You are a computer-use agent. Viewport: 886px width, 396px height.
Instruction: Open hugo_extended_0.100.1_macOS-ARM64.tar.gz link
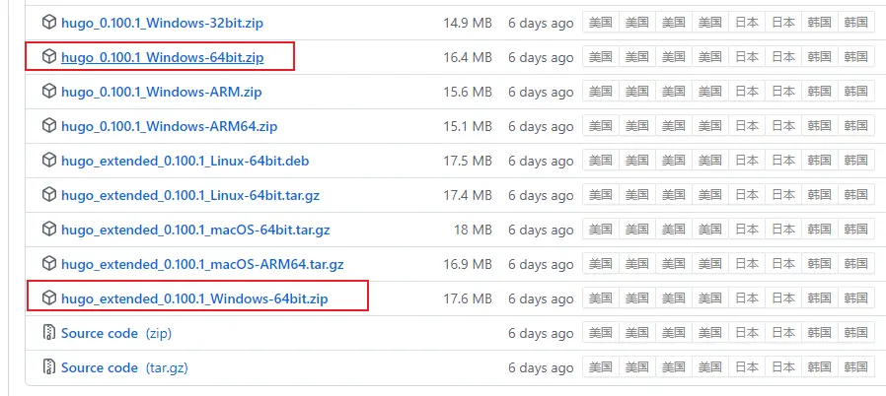click(x=202, y=265)
